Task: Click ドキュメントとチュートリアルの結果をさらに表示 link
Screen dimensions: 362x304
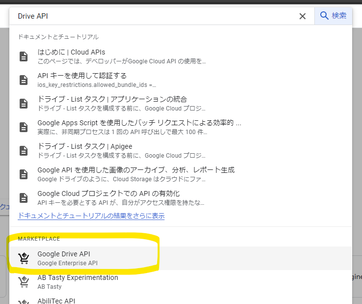Action: click(91, 216)
